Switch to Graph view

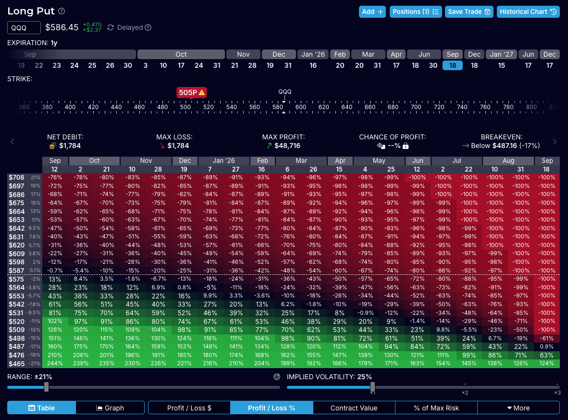pos(110,408)
